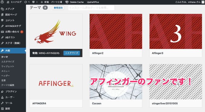The height and width of the screenshot is (112, 205).
Task: Open comments bubble icon in admin bar
Action: pos(33,2)
